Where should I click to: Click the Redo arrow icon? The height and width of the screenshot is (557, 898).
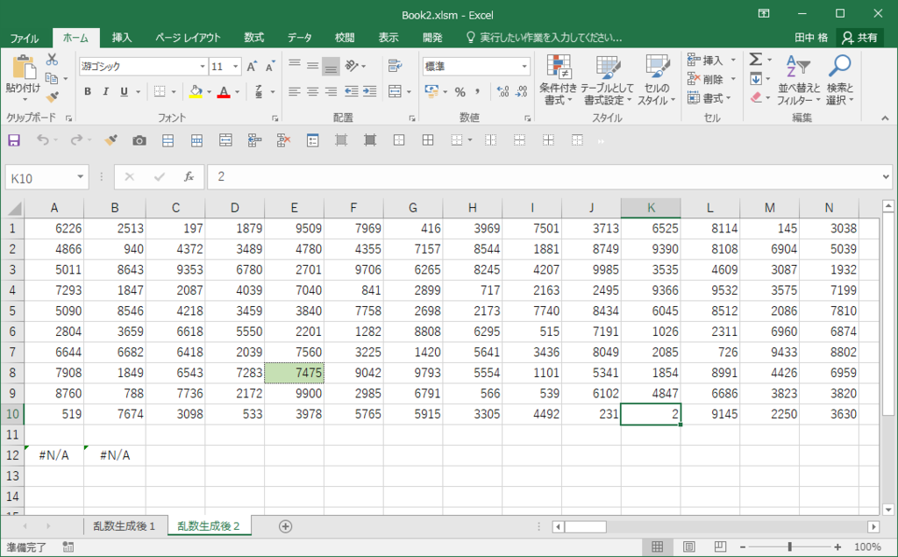76,139
